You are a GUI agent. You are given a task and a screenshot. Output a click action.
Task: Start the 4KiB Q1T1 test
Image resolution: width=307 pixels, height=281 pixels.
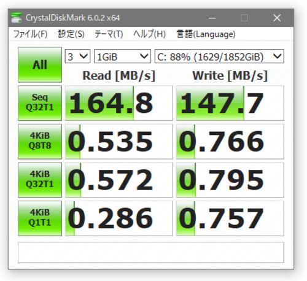pos(40,218)
